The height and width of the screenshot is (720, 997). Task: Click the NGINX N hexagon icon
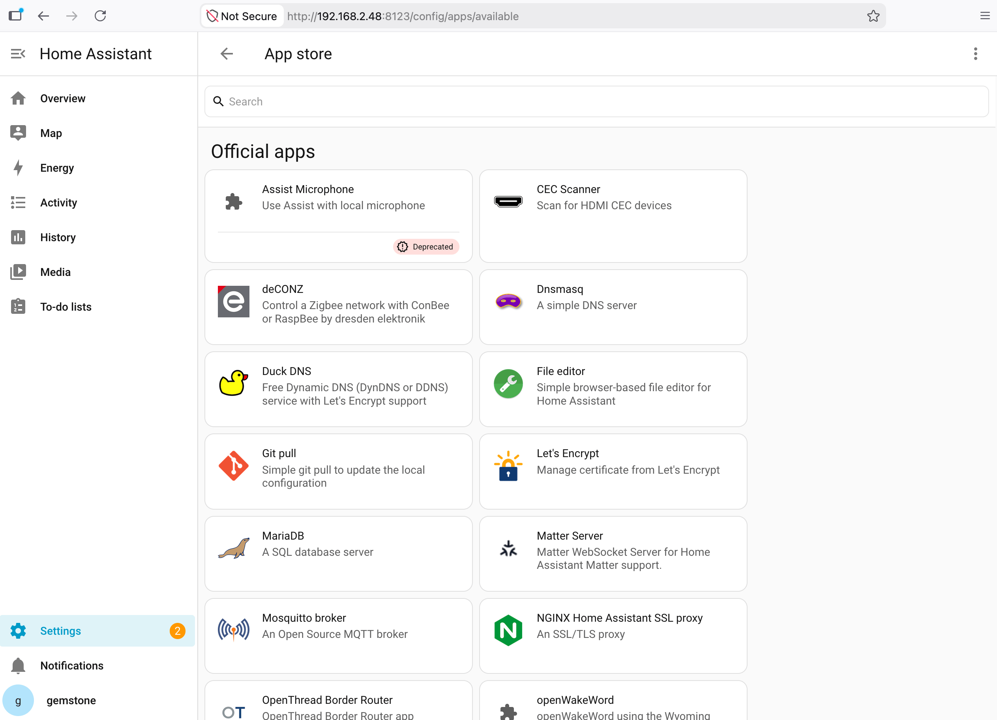[x=508, y=630]
